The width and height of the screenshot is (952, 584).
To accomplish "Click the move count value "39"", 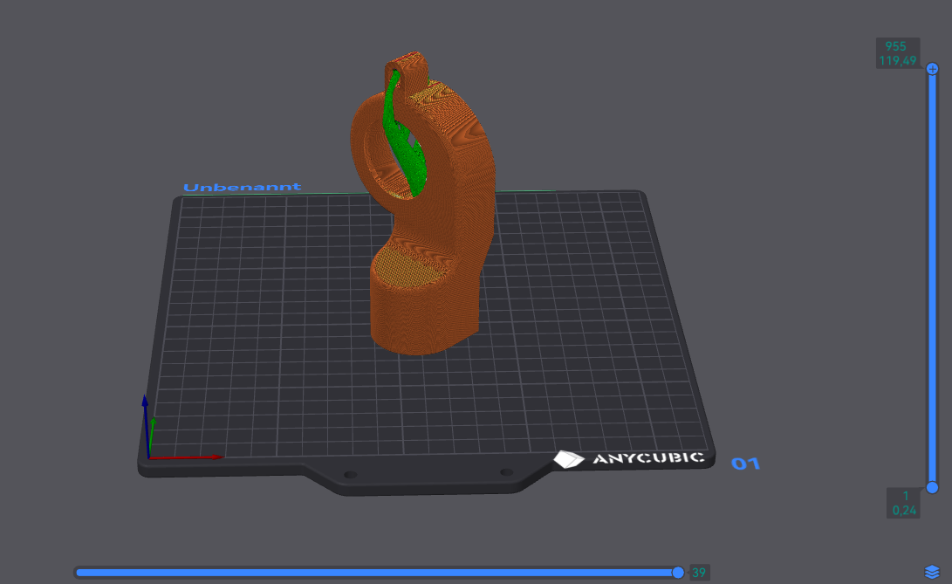I will [x=700, y=573].
